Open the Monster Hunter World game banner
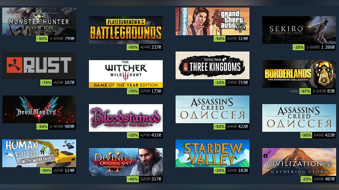The width and height of the screenshot is (339, 190). [39, 21]
